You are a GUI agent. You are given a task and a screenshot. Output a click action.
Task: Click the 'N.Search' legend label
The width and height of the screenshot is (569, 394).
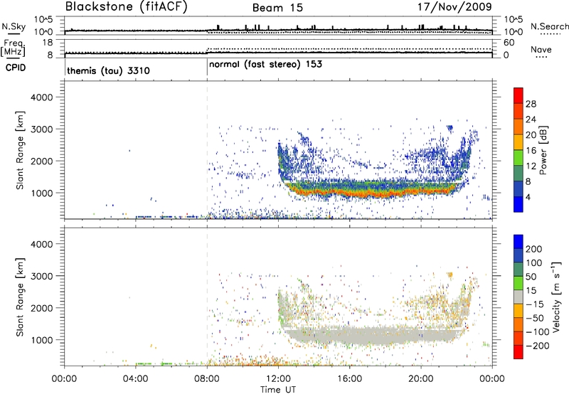point(549,26)
